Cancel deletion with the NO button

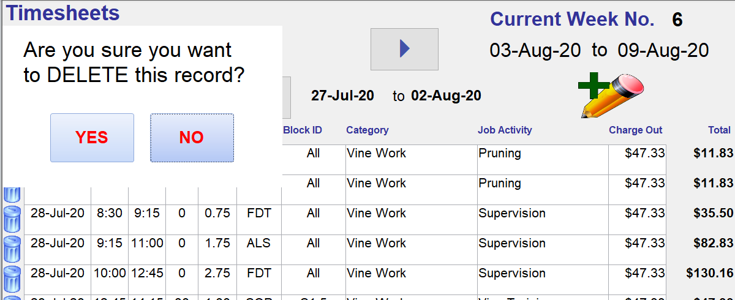click(192, 138)
